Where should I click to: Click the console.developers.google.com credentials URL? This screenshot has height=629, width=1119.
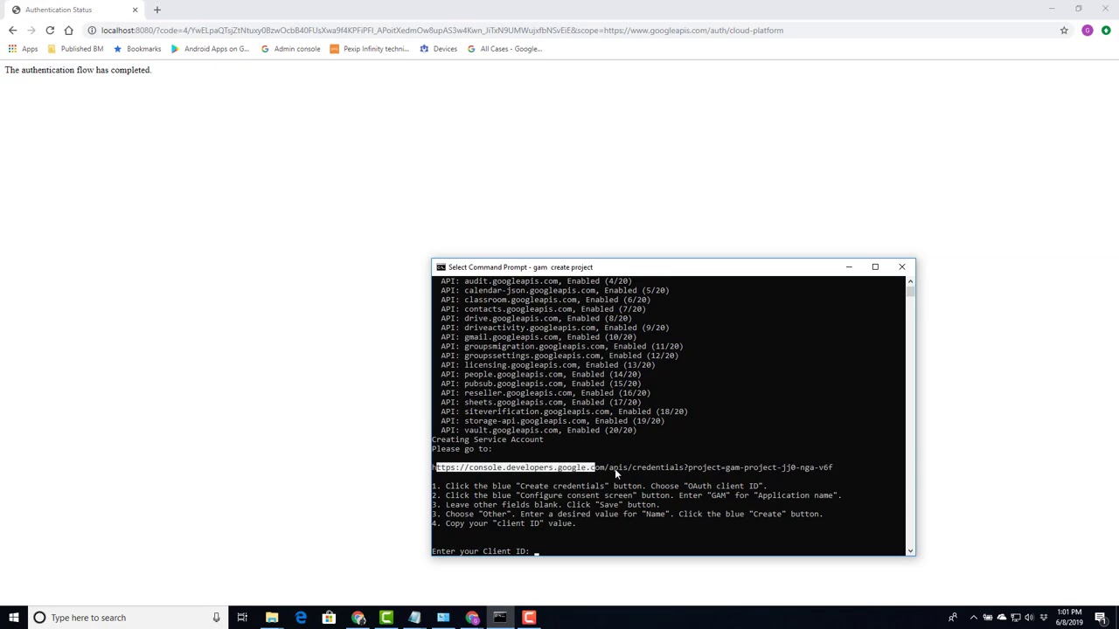(x=632, y=467)
